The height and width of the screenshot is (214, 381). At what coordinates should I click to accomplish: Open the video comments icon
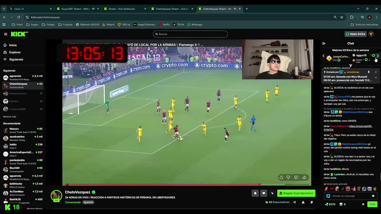296,177
